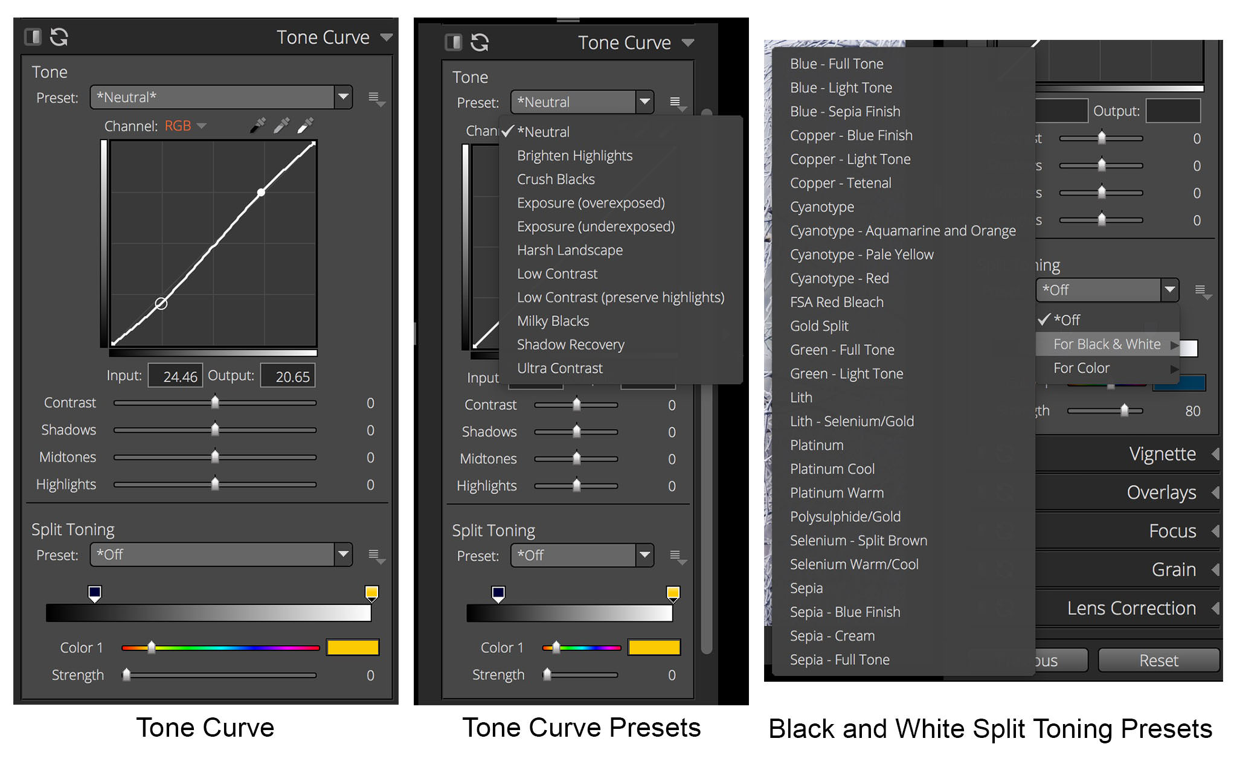Click left Tone Curve panel reset icon
Screen dimensions: 1237x782
tap(59, 37)
